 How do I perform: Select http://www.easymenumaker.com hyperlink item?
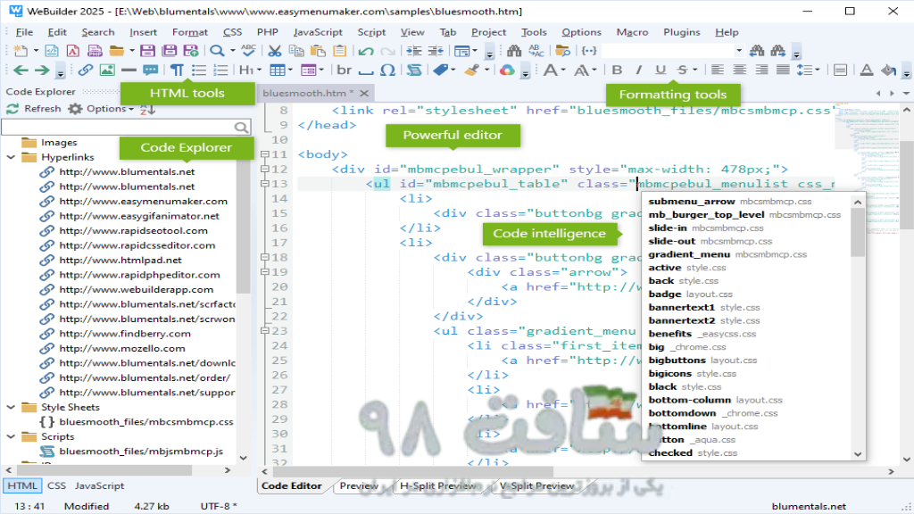pos(144,201)
